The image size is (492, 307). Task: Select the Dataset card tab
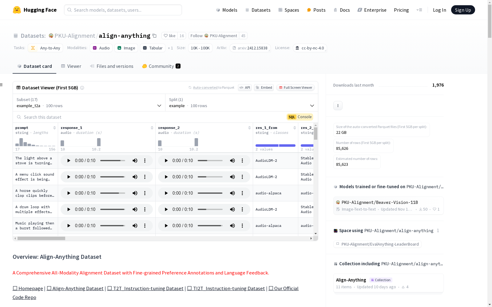[x=34, y=66]
